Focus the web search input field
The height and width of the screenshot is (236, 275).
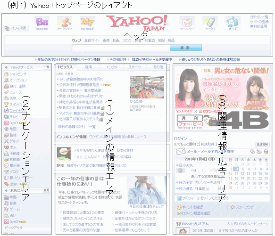click(121, 48)
